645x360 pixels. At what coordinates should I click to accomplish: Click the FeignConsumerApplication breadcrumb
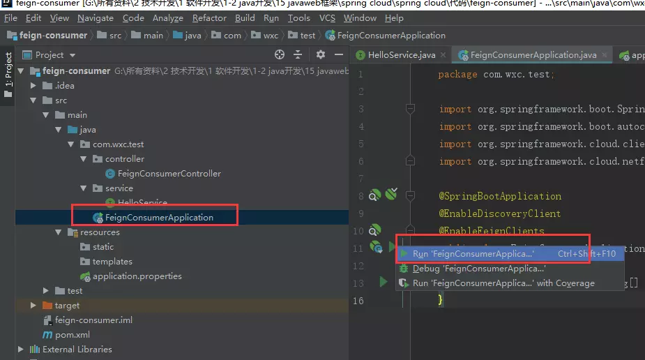pyautogui.click(x=385, y=36)
